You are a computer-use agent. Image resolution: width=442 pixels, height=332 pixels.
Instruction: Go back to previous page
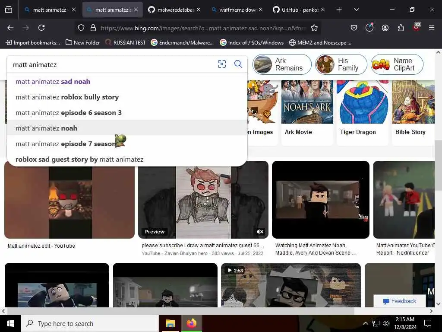point(10,28)
